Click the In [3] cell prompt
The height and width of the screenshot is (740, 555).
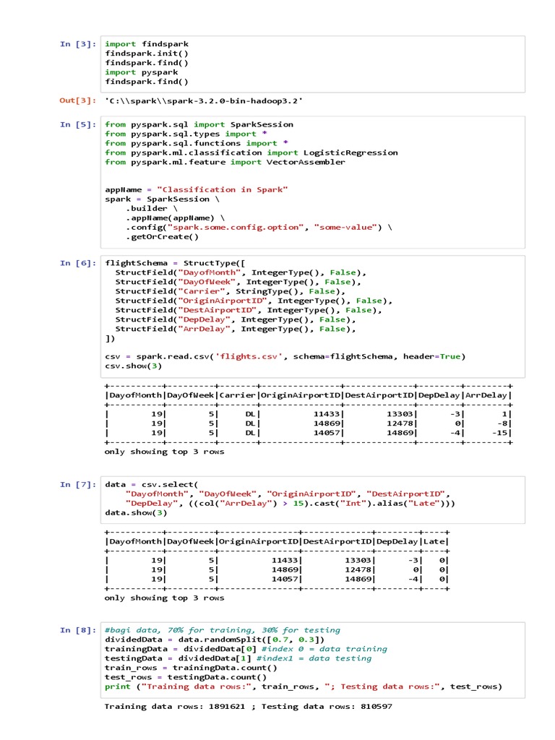(x=77, y=44)
